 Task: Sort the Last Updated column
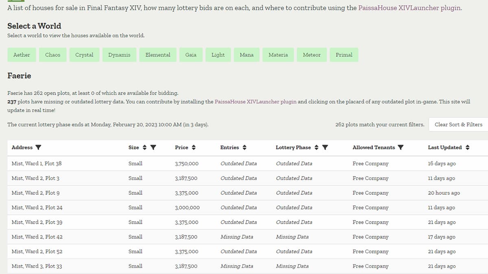click(x=467, y=147)
